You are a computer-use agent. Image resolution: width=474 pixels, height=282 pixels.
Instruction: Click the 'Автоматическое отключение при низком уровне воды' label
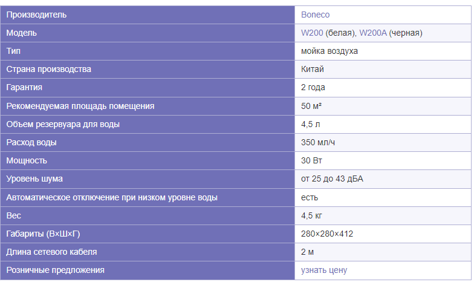click(x=112, y=197)
